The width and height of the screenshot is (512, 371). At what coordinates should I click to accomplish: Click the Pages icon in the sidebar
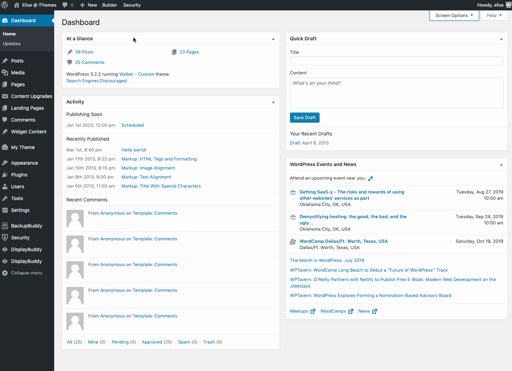[5, 84]
